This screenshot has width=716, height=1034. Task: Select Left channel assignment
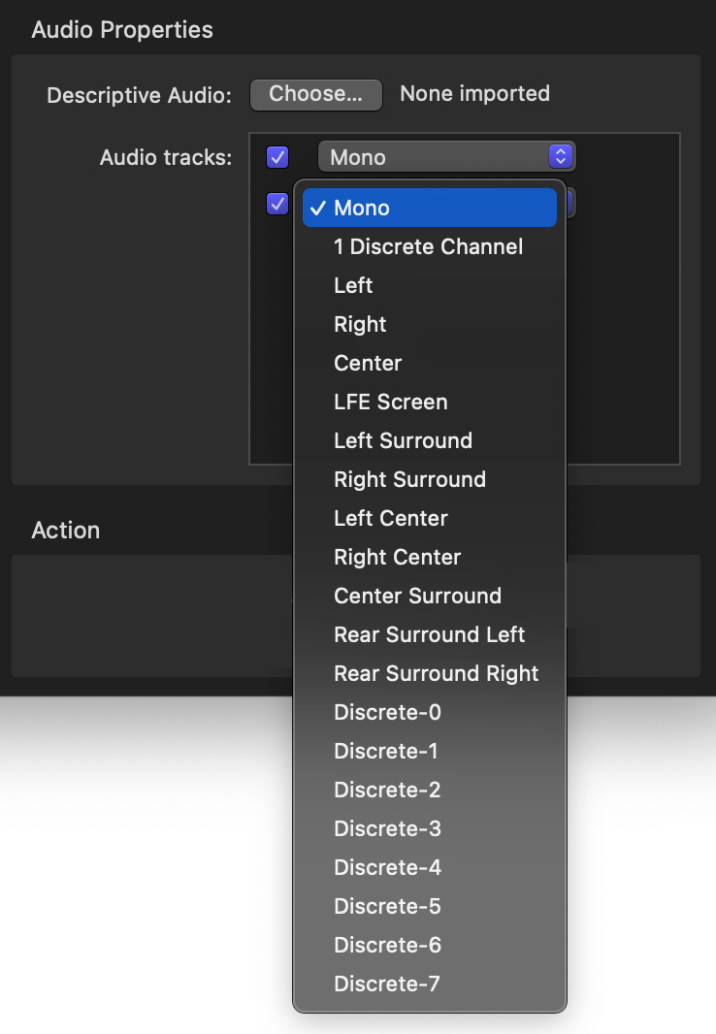click(x=430, y=285)
